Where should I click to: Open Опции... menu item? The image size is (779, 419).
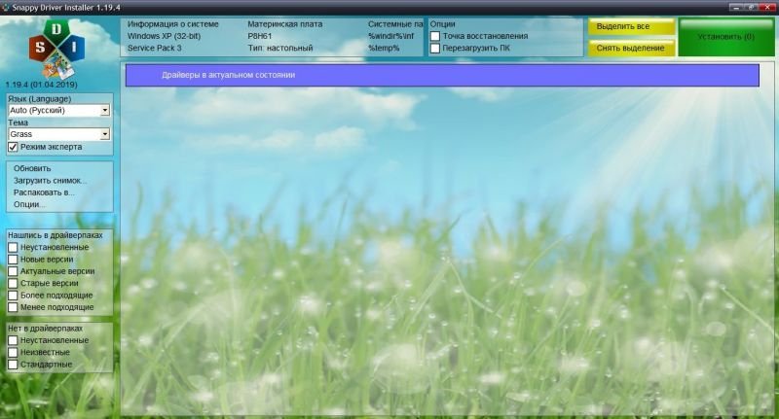pos(30,204)
